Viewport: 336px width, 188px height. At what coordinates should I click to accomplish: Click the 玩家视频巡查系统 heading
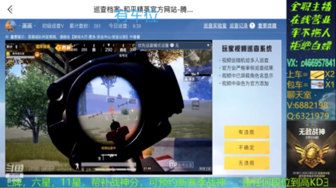(x=247, y=49)
